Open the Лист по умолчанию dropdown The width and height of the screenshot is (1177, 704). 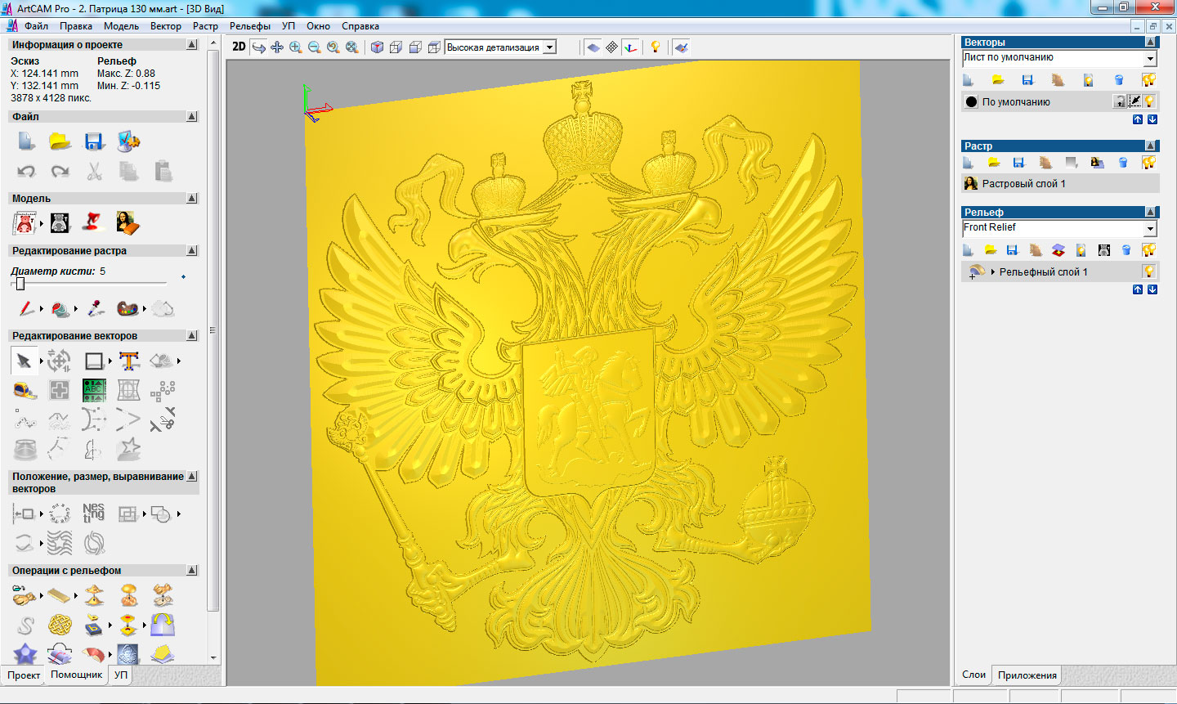click(1150, 59)
